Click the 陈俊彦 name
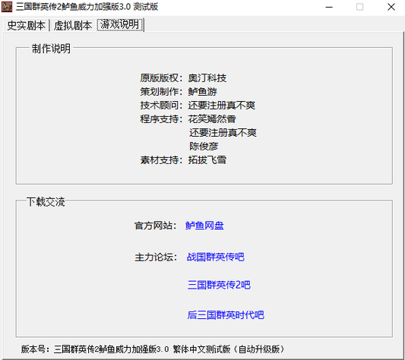This screenshot has height=360, width=405. [x=204, y=146]
